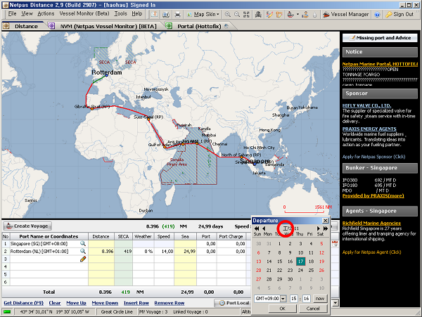Open the Tools menu

(120, 13)
